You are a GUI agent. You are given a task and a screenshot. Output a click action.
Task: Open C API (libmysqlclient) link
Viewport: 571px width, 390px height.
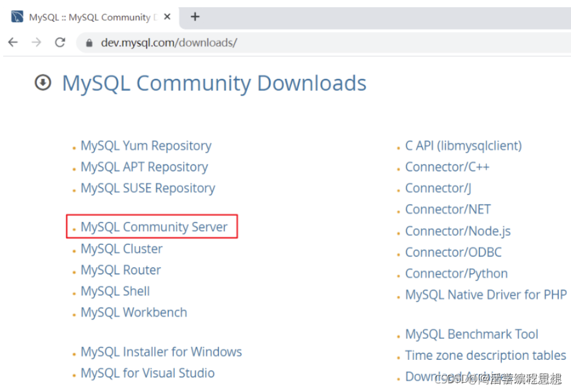[x=463, y=146]
